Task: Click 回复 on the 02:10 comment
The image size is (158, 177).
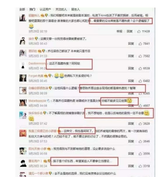Action: (130, 31)
